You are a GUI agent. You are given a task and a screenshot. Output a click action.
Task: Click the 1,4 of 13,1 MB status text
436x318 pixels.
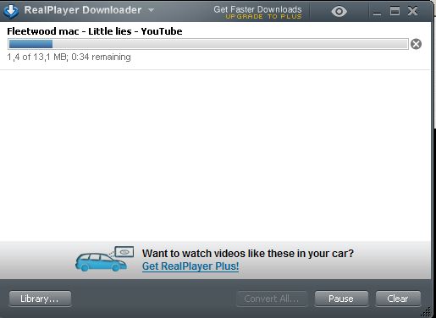(69, 57)
